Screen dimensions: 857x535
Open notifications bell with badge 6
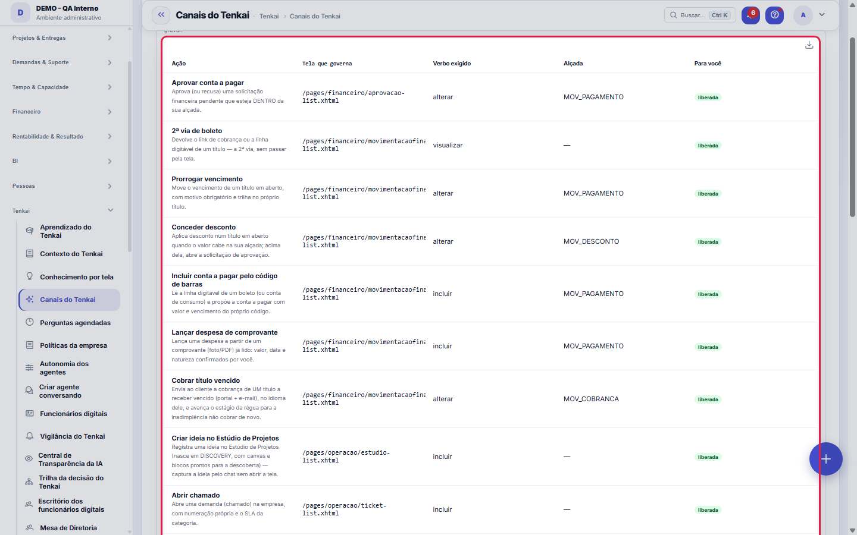coord(750,15)
